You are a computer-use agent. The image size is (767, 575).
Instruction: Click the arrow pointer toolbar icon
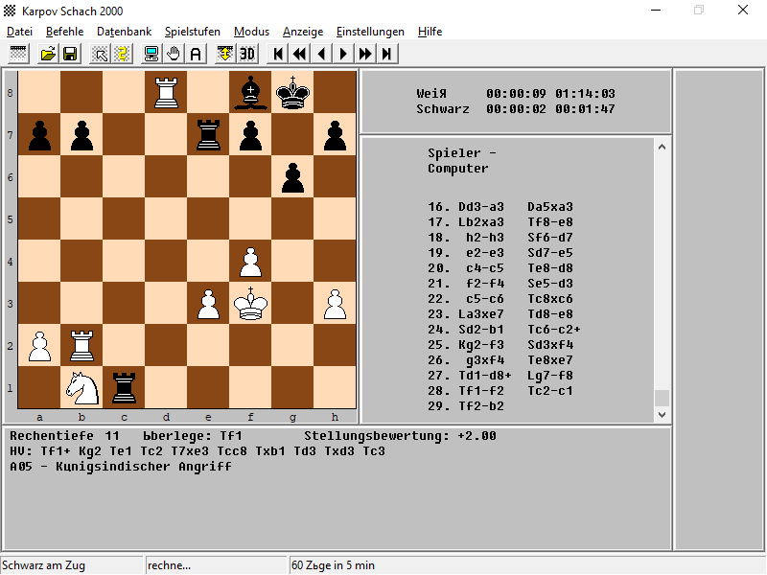coord(101,54)
